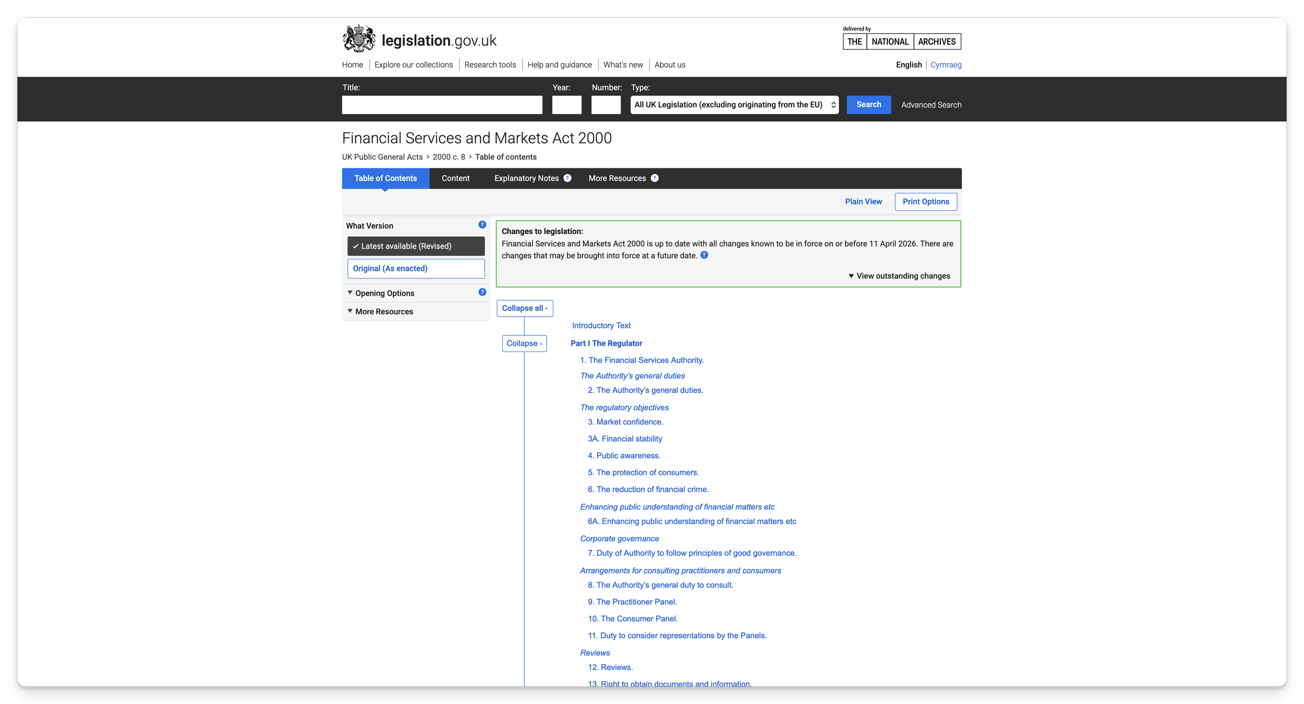Image resolution: width=1304 pixels, height=704 pixels.
Task: Click the More Resources tab help icon
Action: click(x=655, y=178)
